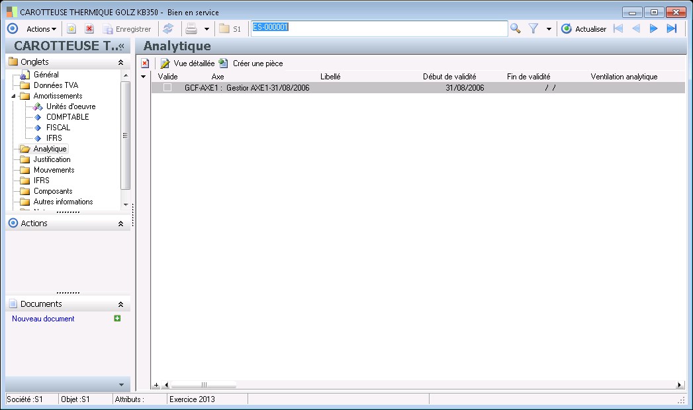Go to the previous record arrow
Screen dimensions: 693x410
tap(636, 29)
